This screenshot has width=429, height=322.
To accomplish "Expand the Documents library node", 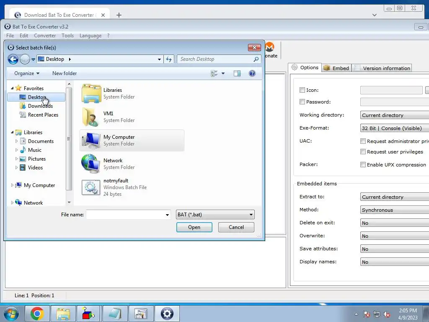I will [x=16, y=141].
